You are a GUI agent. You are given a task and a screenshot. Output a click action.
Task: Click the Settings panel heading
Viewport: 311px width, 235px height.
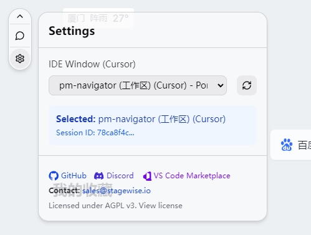[x=72, y=31]
